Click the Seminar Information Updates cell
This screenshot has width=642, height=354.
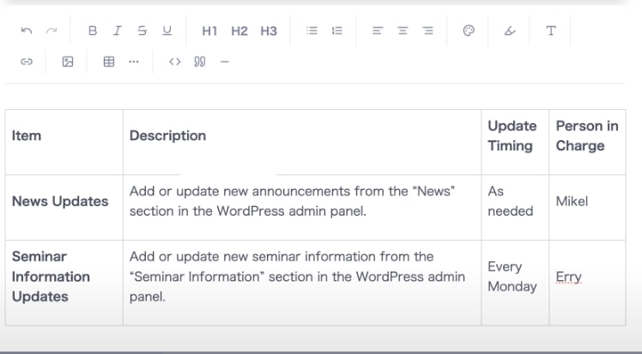pyautogui.click(x=64, y=283)
